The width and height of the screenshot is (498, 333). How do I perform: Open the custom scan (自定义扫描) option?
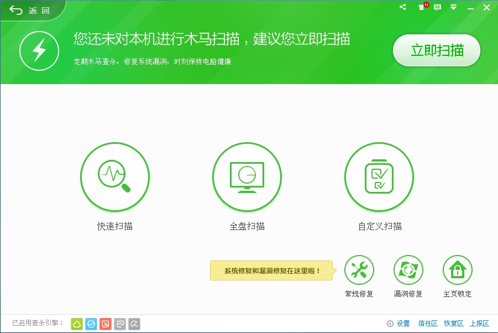(379, 177)
